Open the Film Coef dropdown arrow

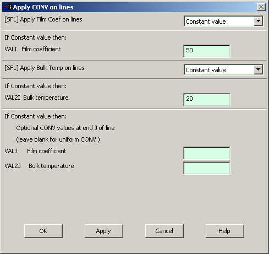[x=258, y=21]
